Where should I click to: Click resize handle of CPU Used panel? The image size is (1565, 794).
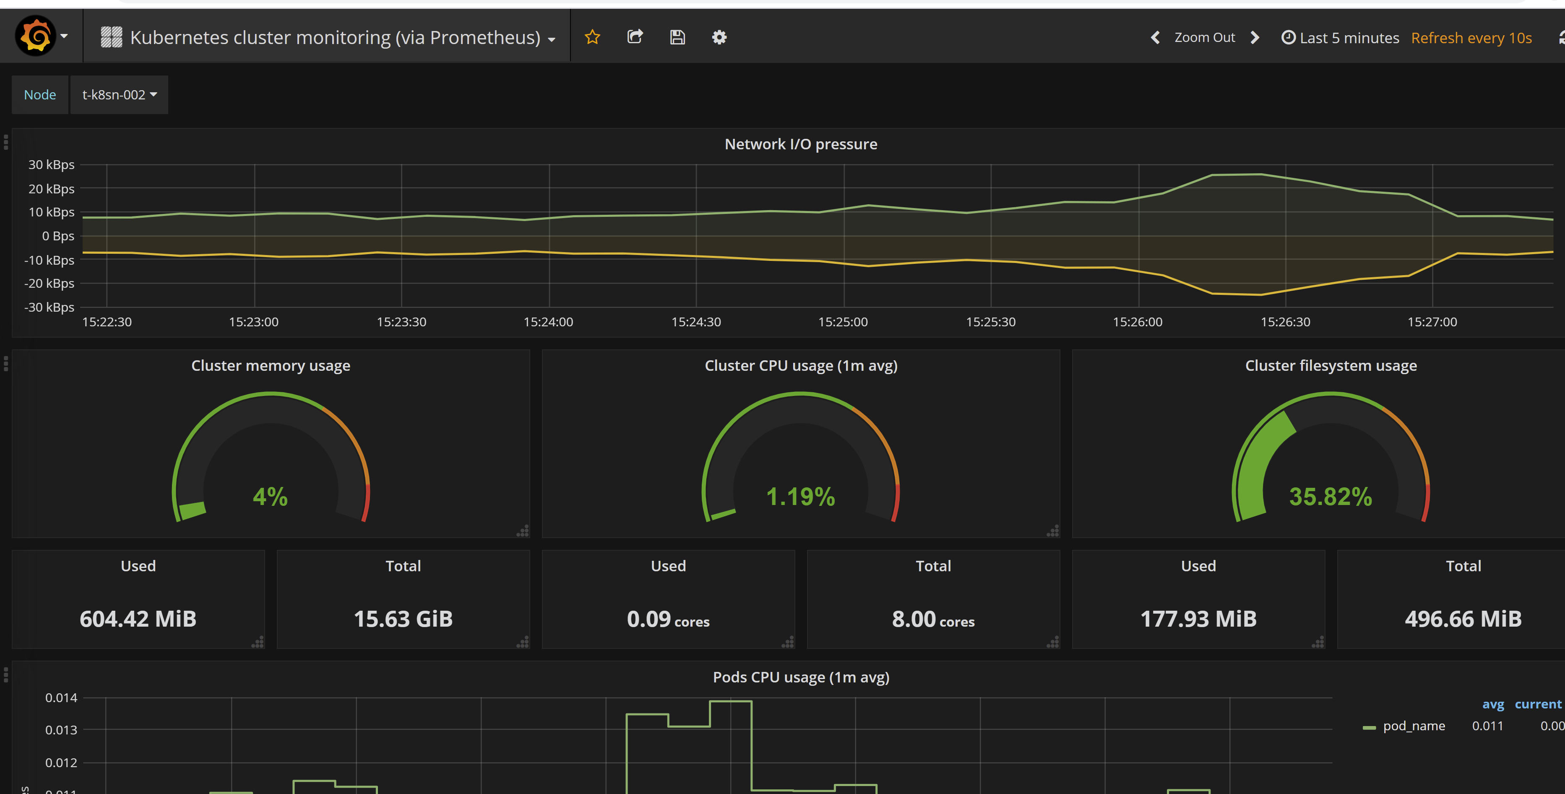(788, 641)
